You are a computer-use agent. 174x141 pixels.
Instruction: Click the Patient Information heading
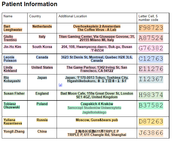pos(30,4)
